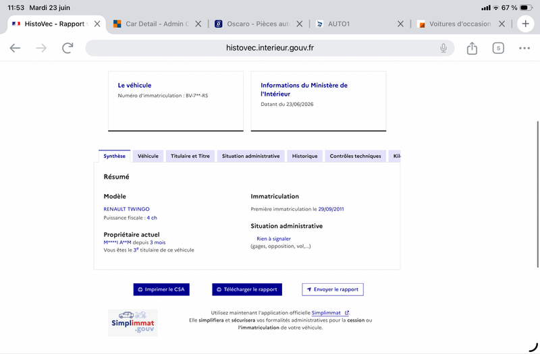The image size is (540, 354).
Task: Click the Le véhicule card
Action: tap(175, 100)
